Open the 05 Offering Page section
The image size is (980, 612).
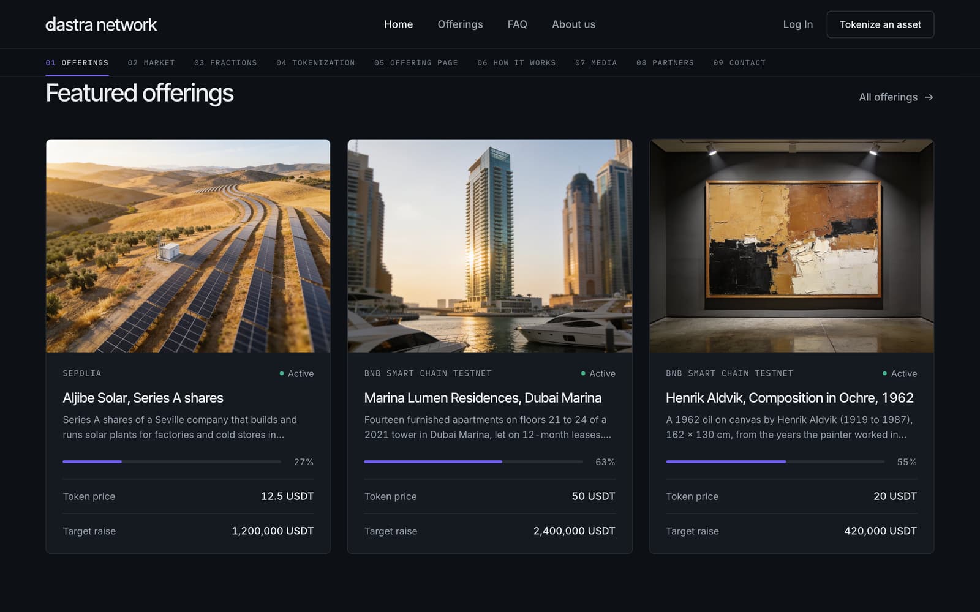[x=416, y=63]
